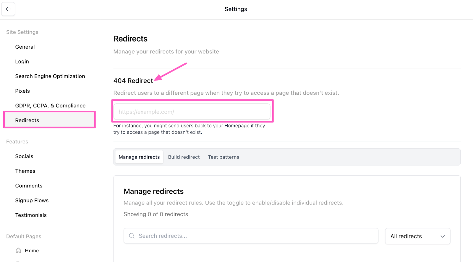Open the Socials feature settings
The image size is (473, 262).
(24, 156)
